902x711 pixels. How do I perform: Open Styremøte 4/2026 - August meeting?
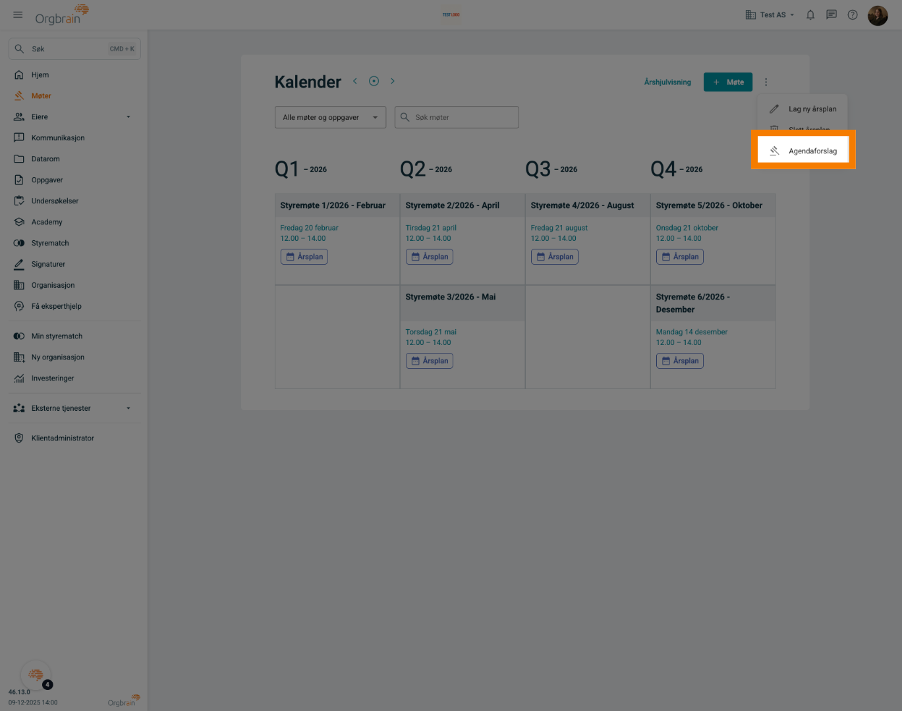(582, 205)
